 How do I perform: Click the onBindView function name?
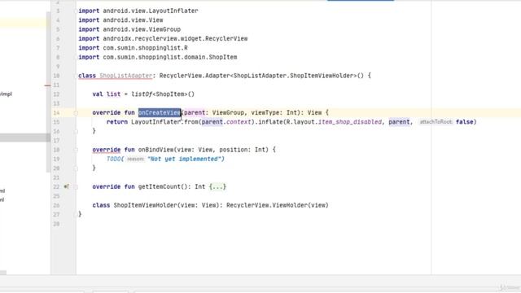pos(155,150)
